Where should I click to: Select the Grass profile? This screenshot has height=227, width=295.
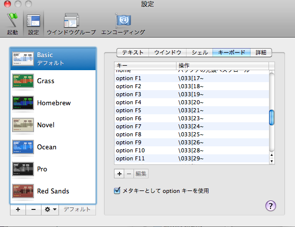(53, 81)
